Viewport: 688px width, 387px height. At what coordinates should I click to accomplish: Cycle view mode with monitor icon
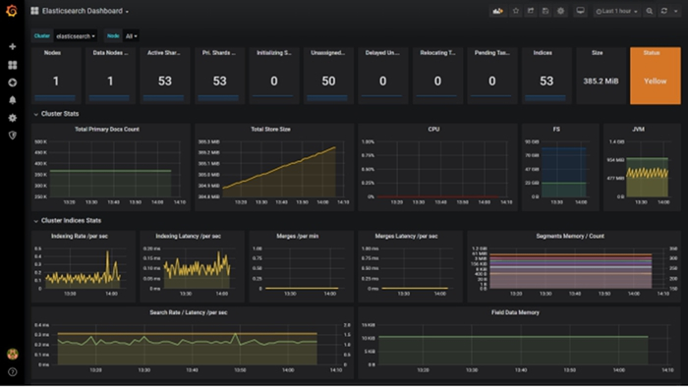(x=580, y=11)
